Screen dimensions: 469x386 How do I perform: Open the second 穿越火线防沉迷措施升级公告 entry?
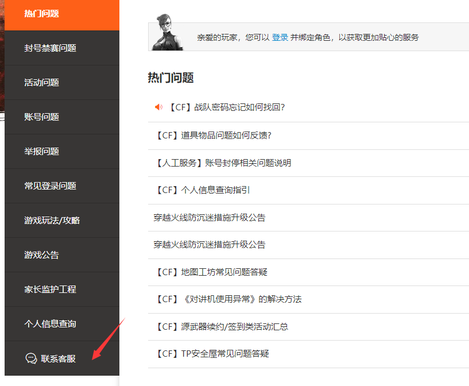(210, 245)
